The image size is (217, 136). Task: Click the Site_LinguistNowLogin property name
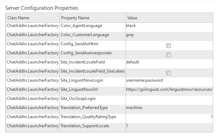coord(82,80)
